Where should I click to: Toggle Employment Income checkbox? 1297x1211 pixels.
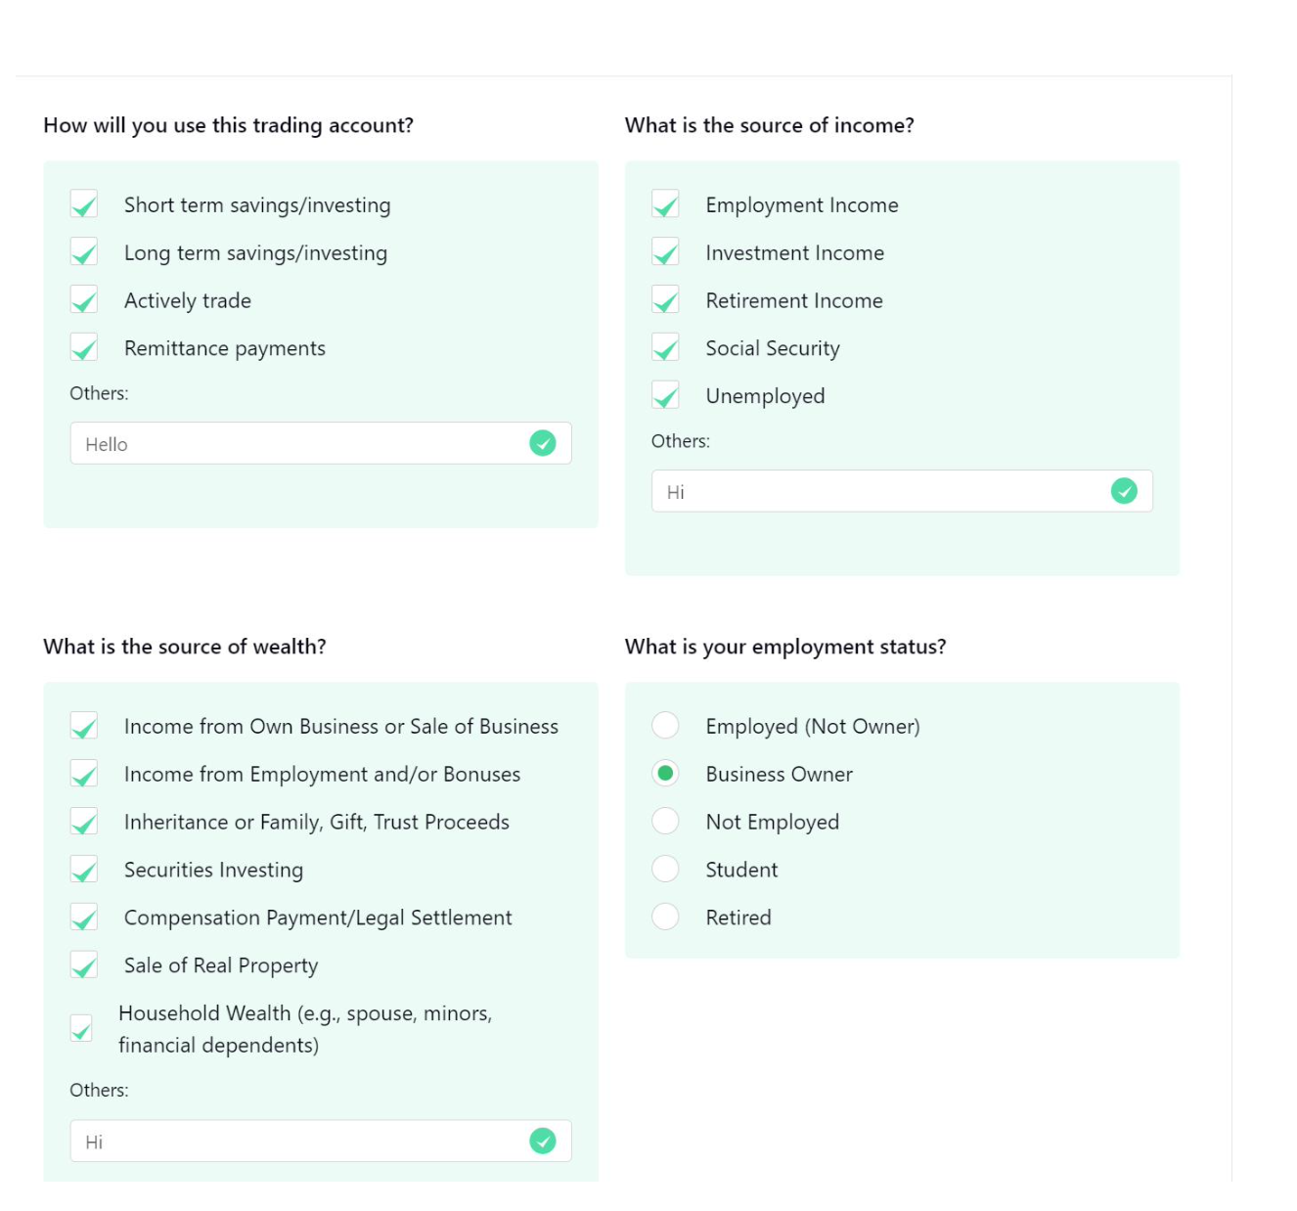[665, 204]
